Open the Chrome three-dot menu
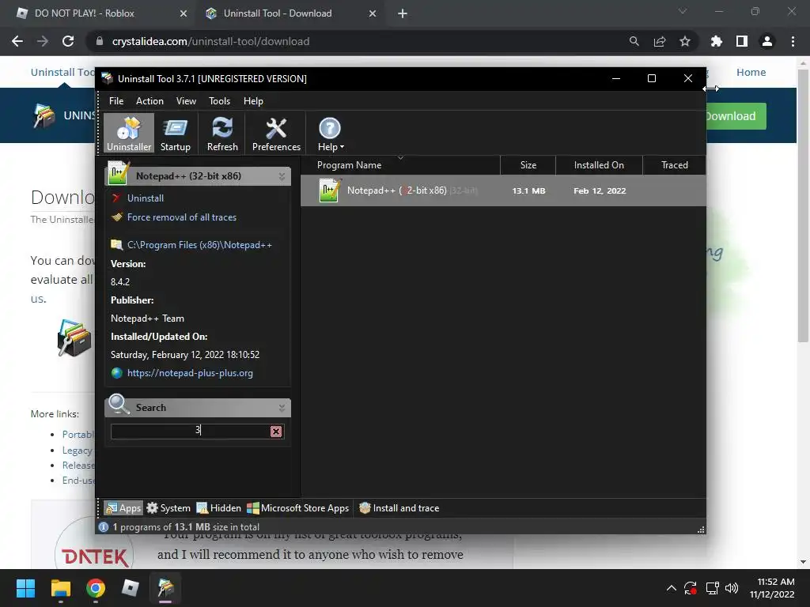810x607 pixels. pos(793,41)
